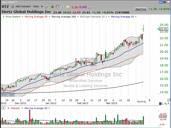The width and height of the screenshot is (171, 128).
Task: Open the New Chart menu
Action: (x=9, y=2)
